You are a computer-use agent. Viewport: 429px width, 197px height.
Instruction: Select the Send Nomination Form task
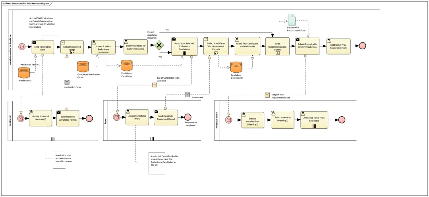click(43, 47)
